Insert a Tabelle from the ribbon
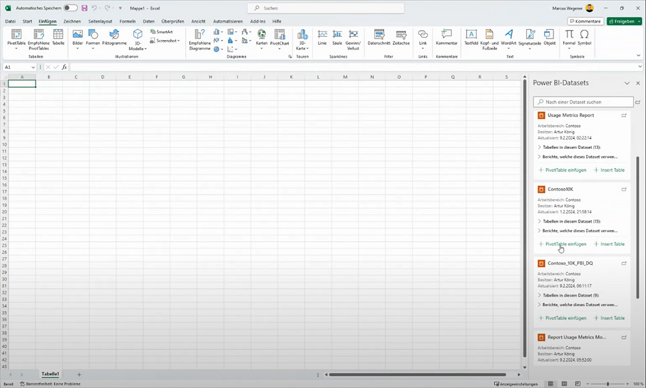This screenshot has height=388, width=646. click(58, 37)
